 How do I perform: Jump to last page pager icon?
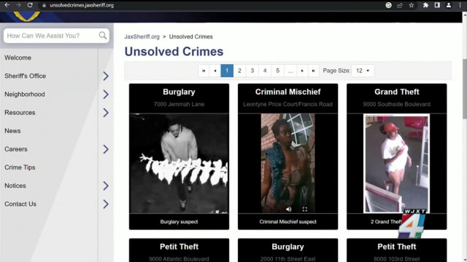coord(313,71)
